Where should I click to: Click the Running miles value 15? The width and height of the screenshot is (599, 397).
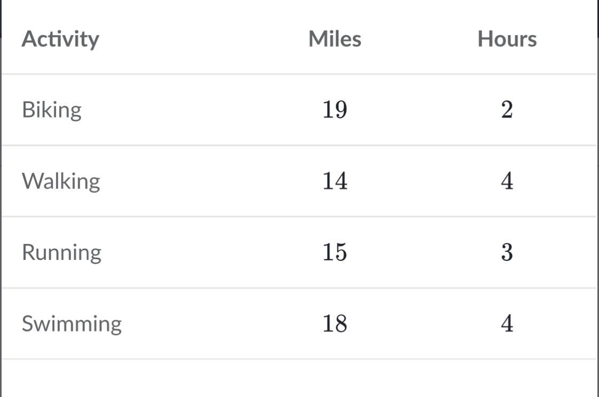335,252
